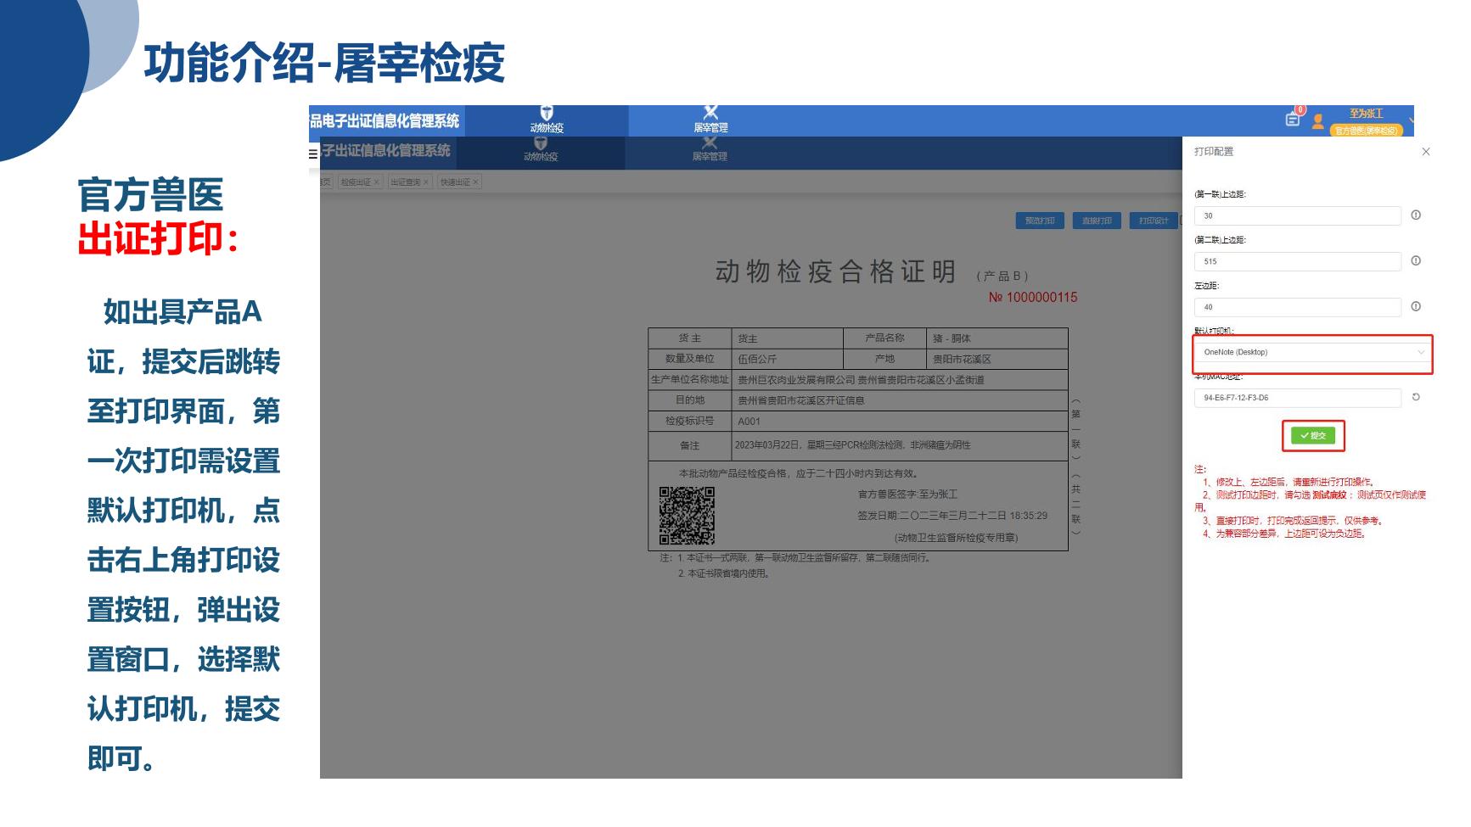Open the 屠宰管理 module icon

click(710, 119)
